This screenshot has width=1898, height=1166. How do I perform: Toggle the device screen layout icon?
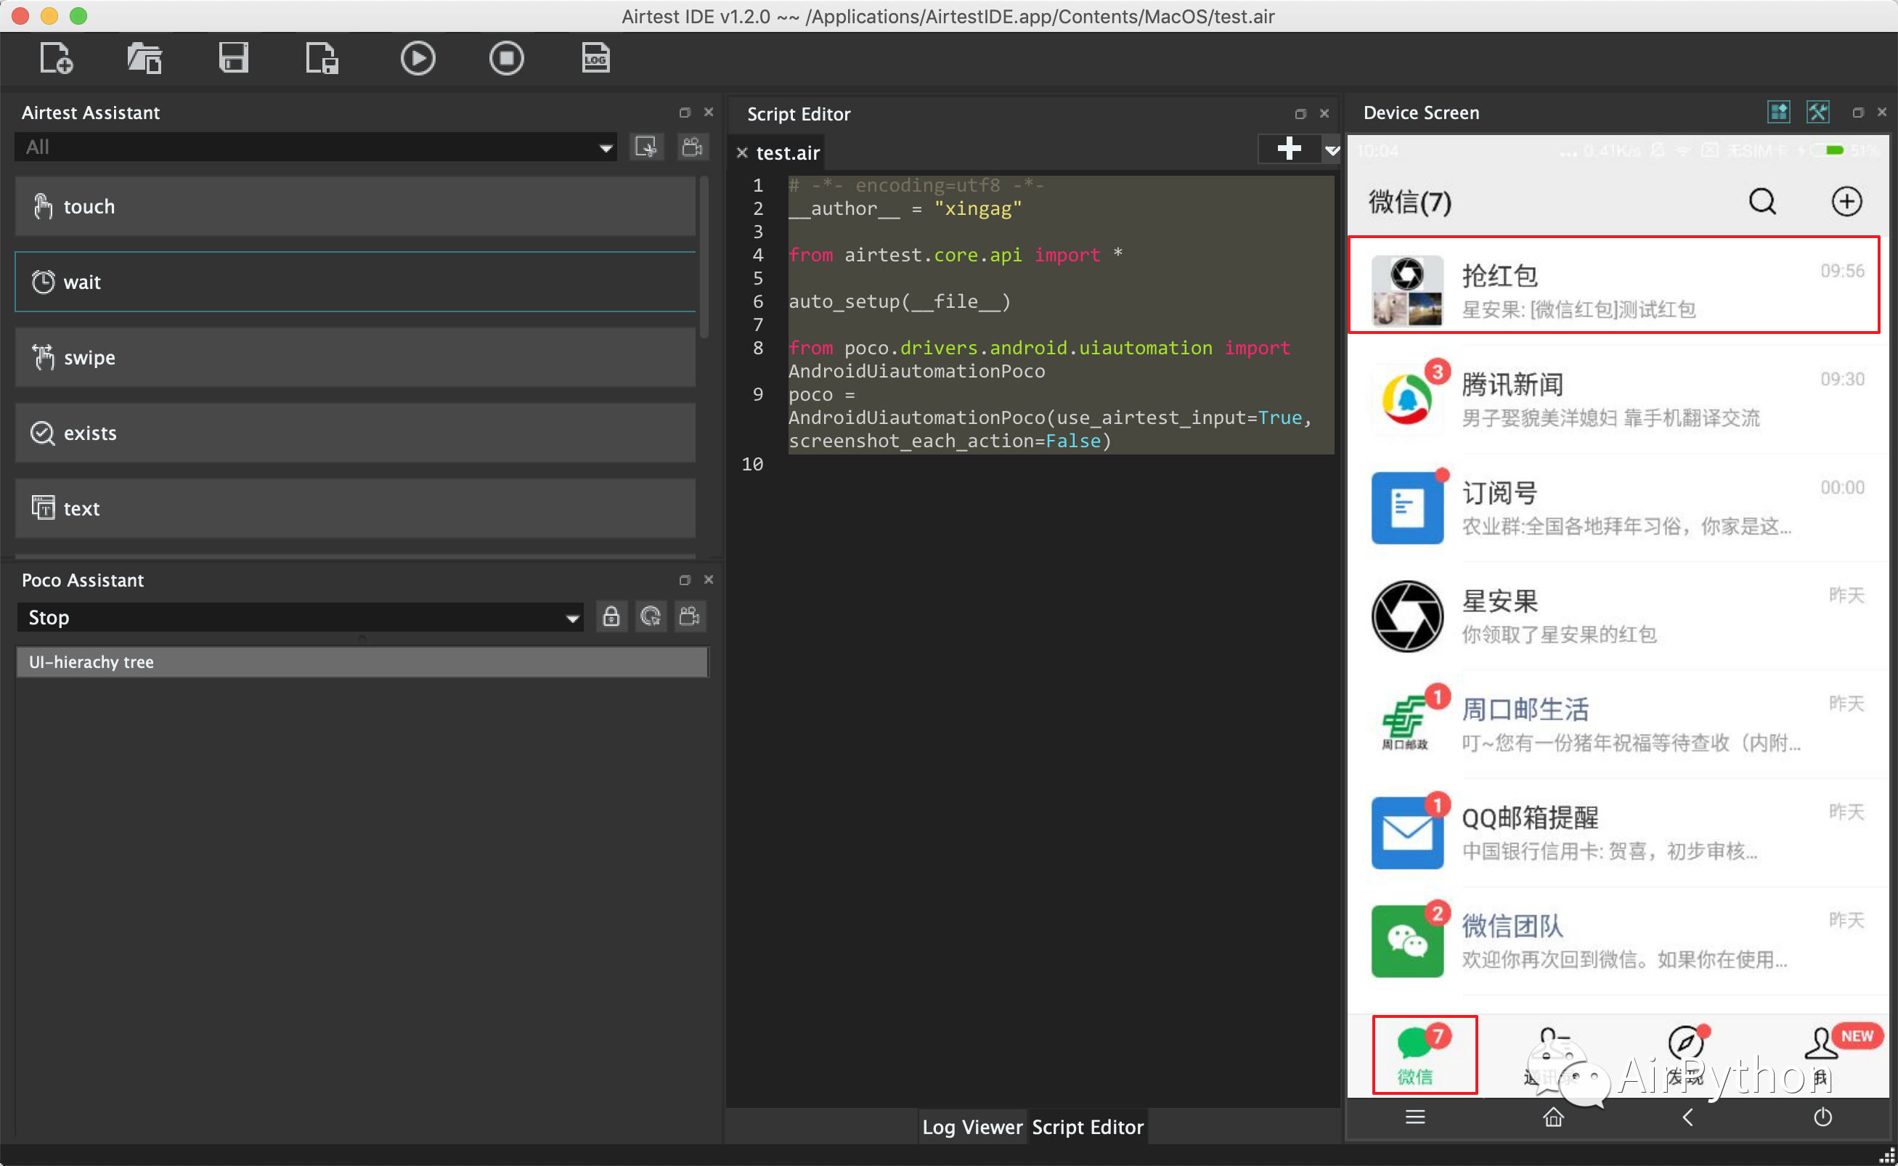pos(1778,113)
